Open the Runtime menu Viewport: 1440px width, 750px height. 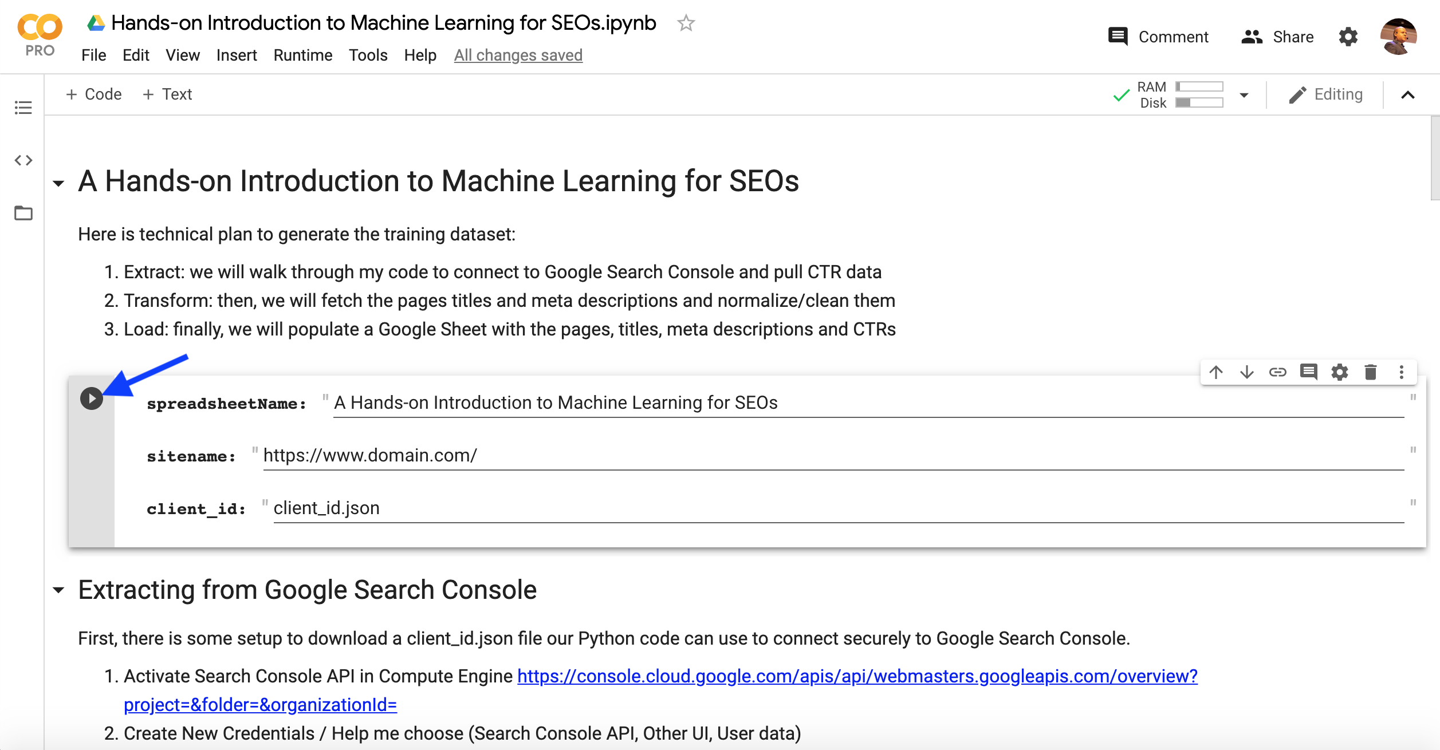pos(302,56)
